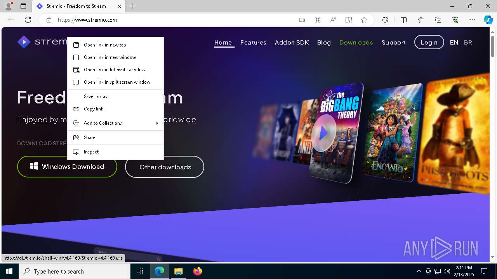Screen dimensions: 497x279
Task: Open the immersive reader icon
Action: coord(349,20)
